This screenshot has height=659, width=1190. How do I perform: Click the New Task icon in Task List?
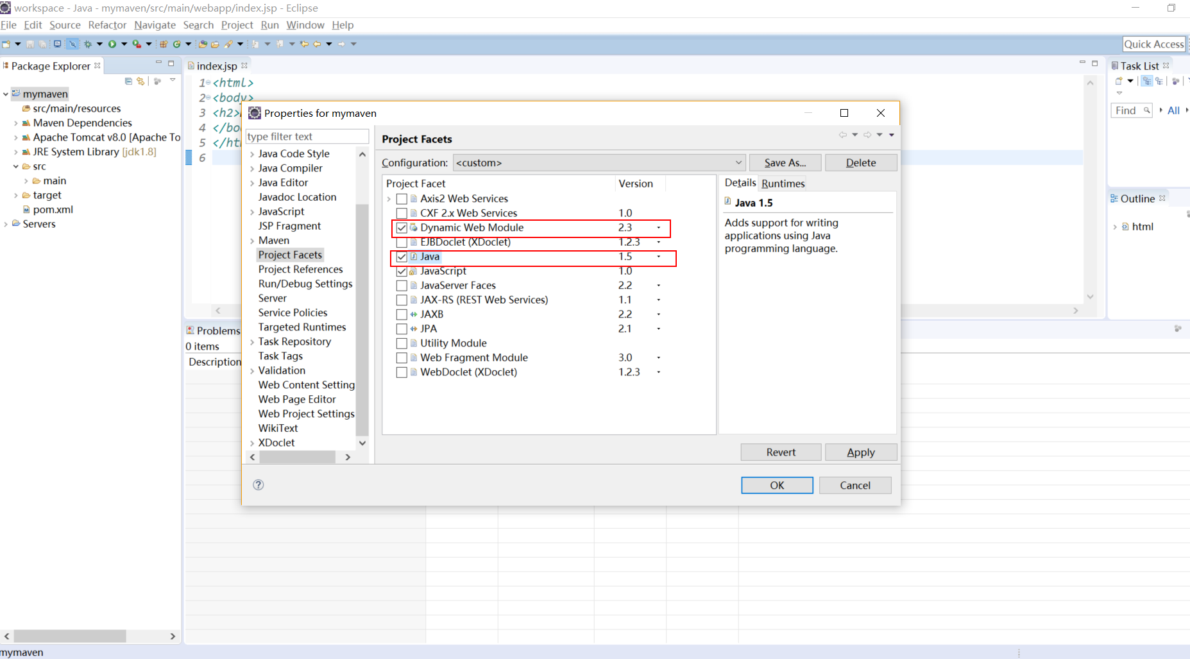(1119, 81)
